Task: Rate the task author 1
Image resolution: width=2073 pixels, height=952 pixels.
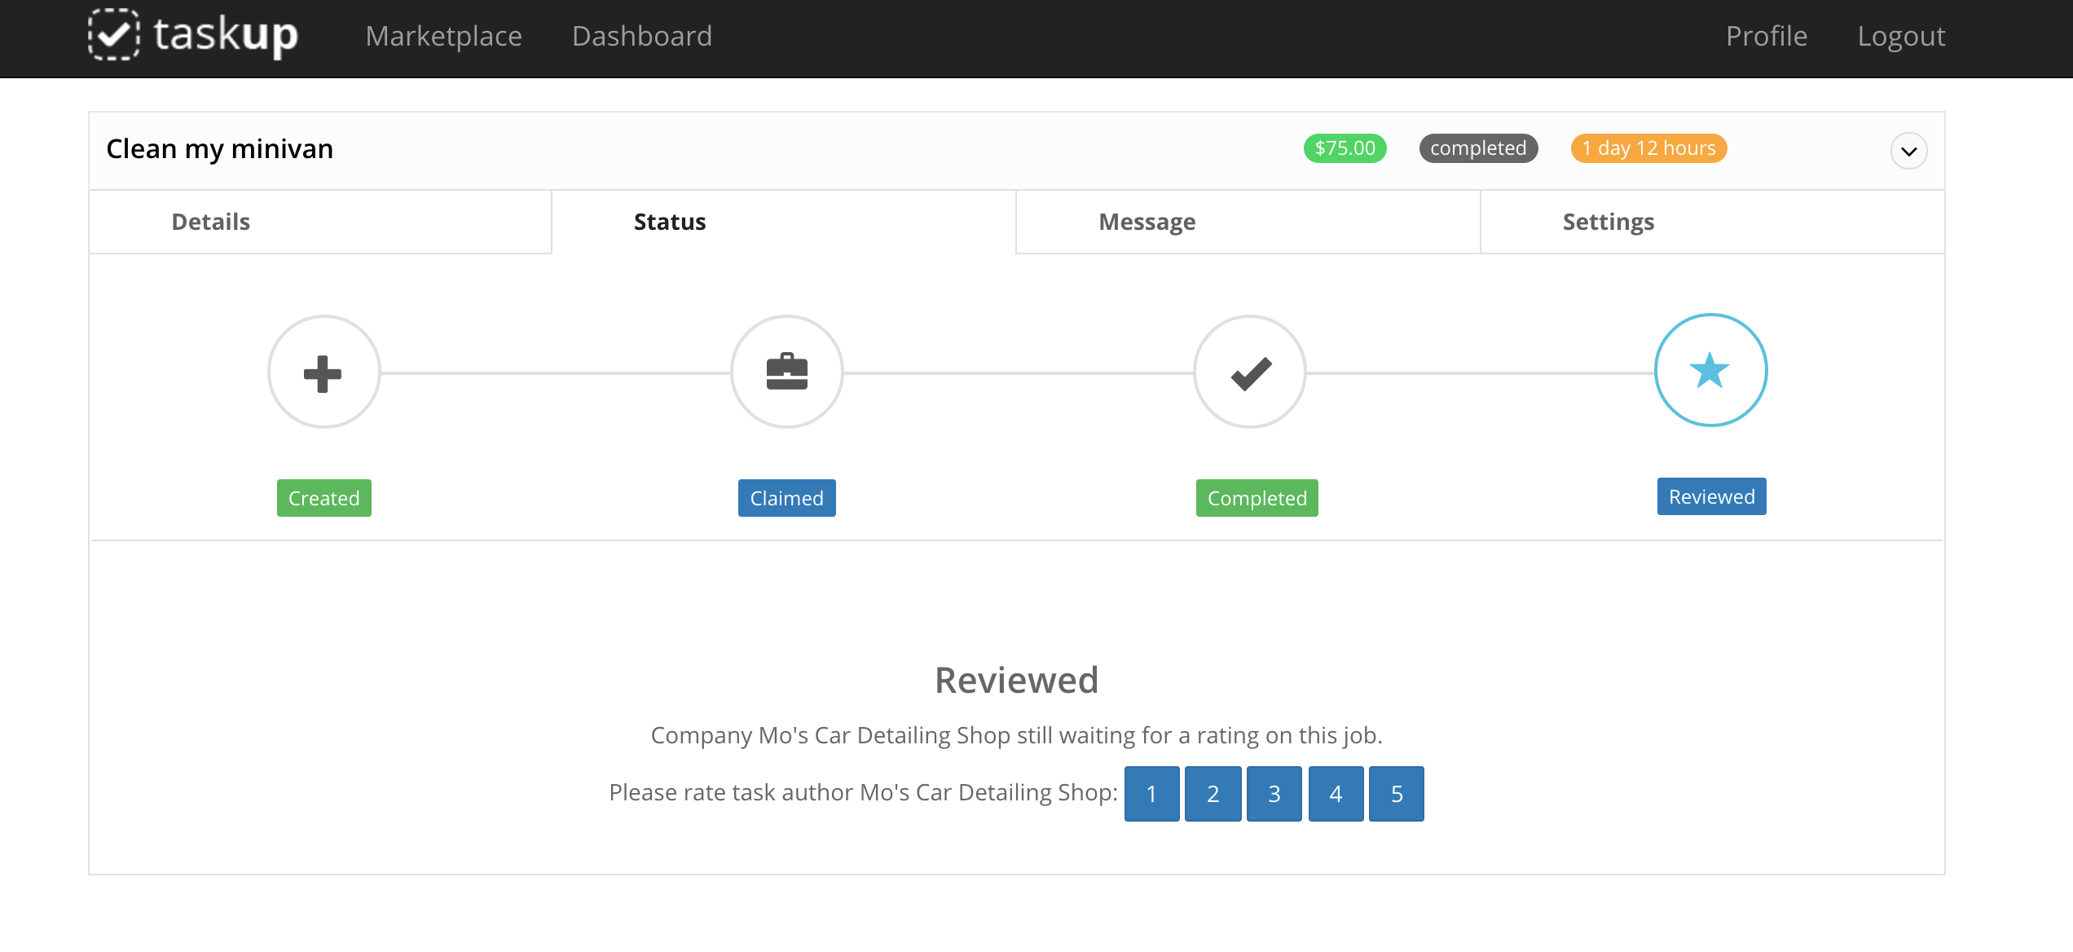Action: (x=1151, y=793)
